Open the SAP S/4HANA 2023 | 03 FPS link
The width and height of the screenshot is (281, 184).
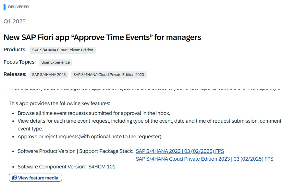[x=180, y=151]
